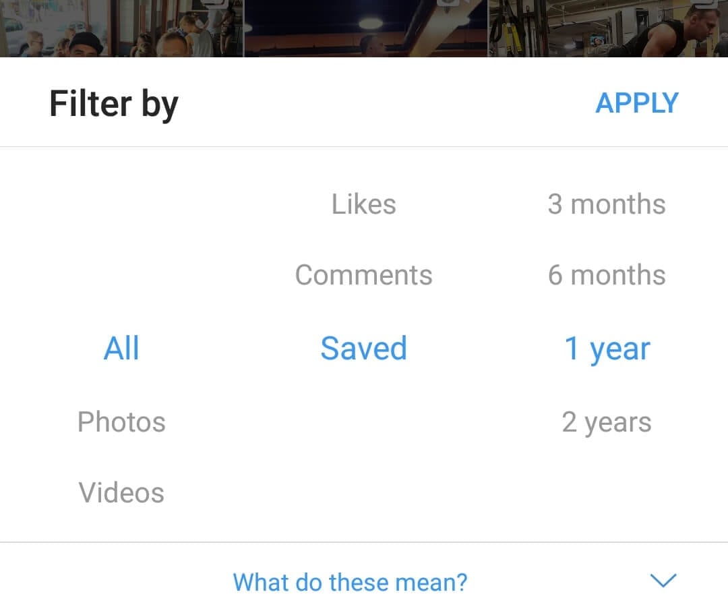Filter content type by Videos

tap(121, 493)
